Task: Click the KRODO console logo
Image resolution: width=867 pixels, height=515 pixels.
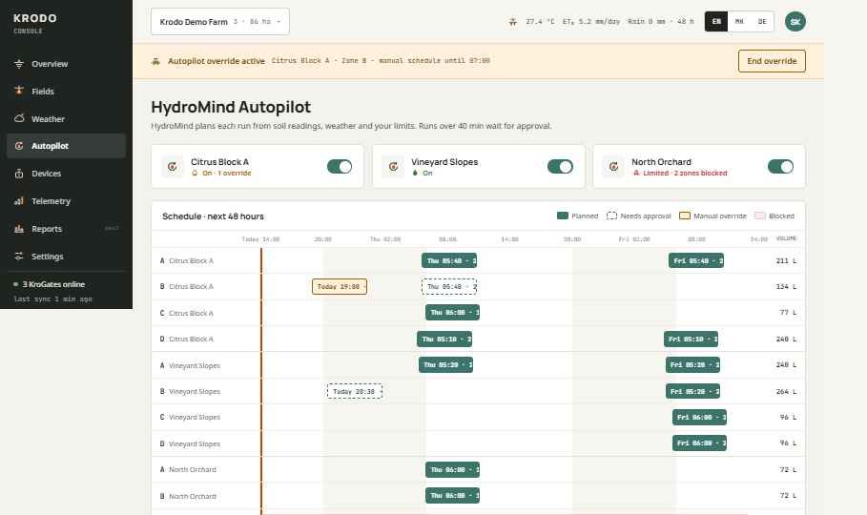Action: (x=35, y=23)
